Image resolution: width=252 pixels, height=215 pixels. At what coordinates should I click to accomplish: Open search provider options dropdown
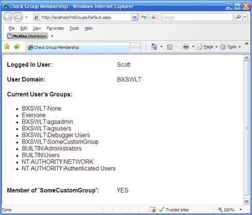pos(245,17)
